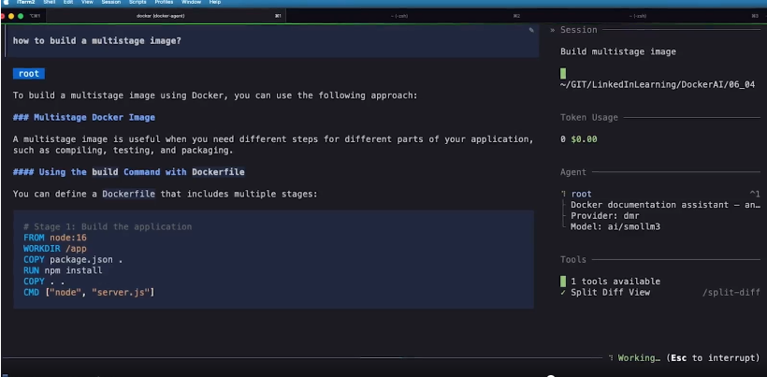The image size is (767, 377).
Task: Click the 'Provider: dmr' line
Action: click(605, 216)
